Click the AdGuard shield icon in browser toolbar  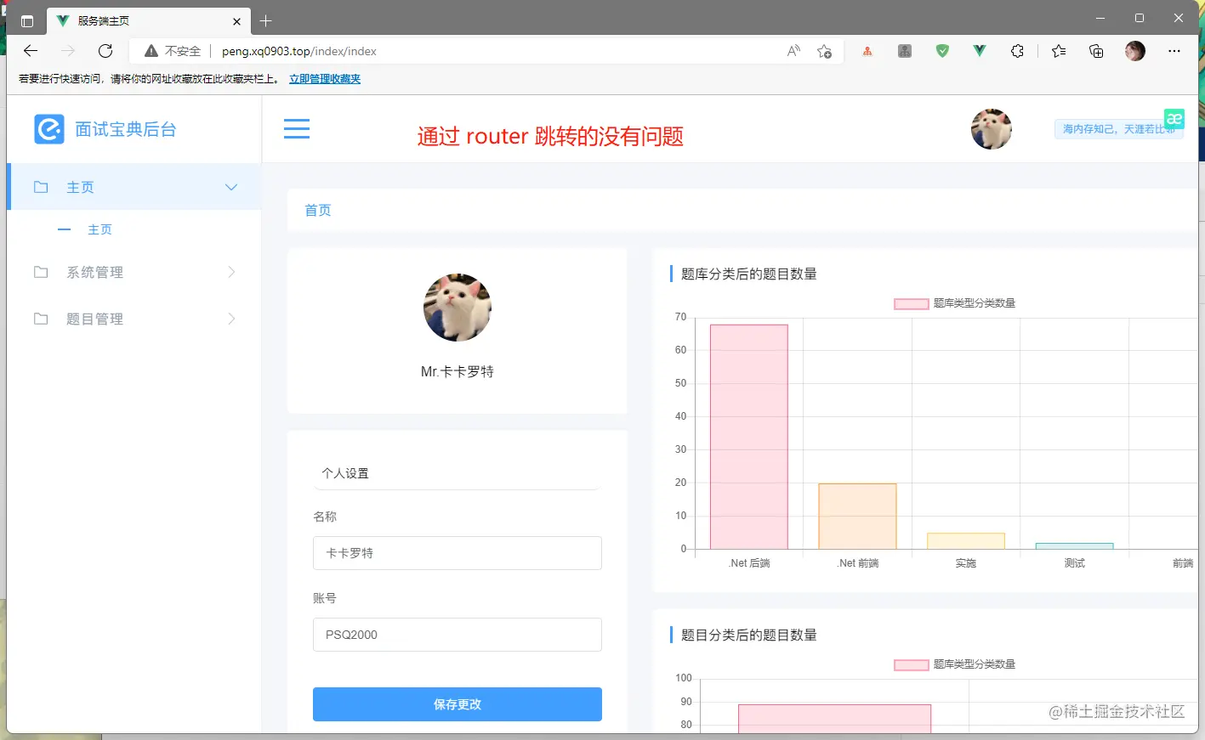(942, 51)
